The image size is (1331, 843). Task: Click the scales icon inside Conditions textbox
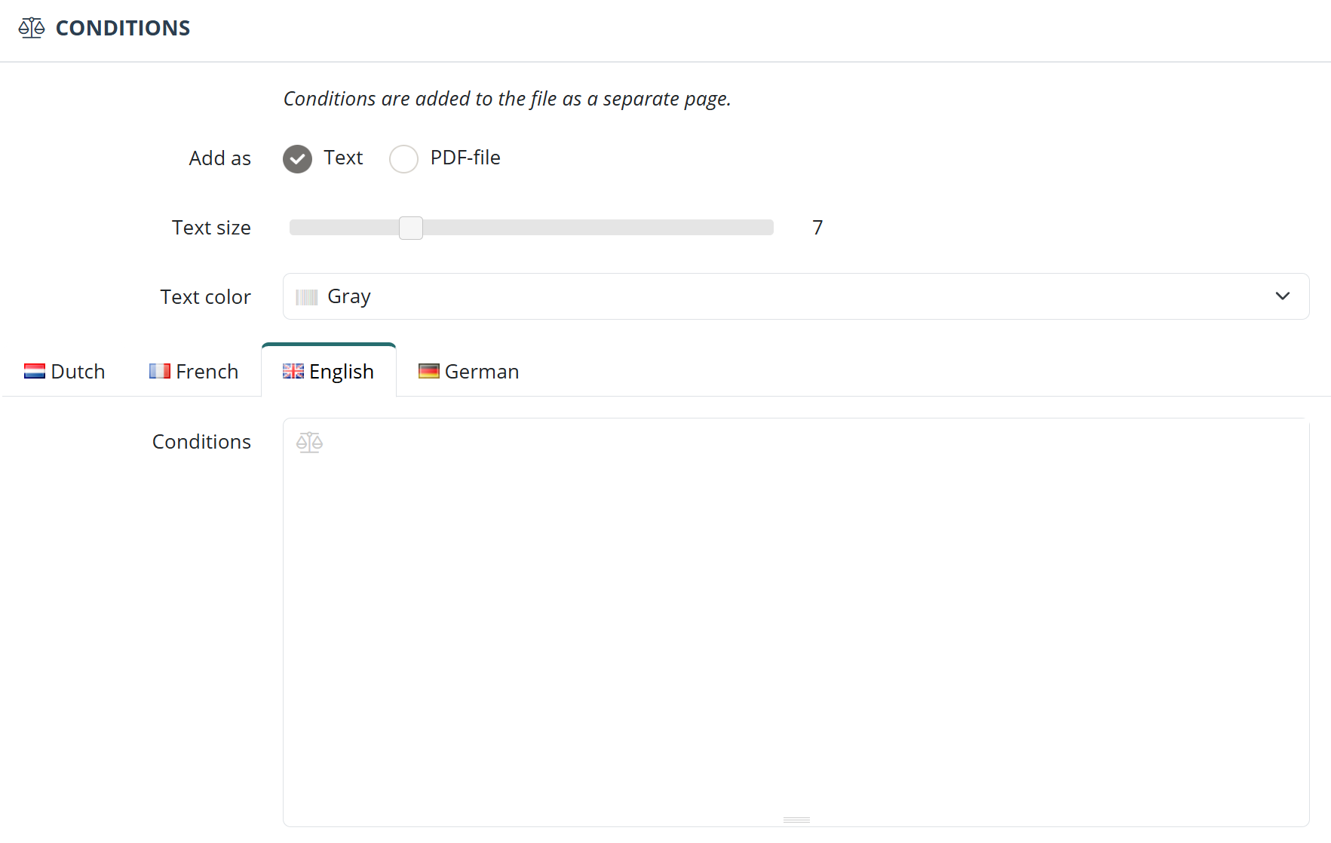click(x=309, y=443)
